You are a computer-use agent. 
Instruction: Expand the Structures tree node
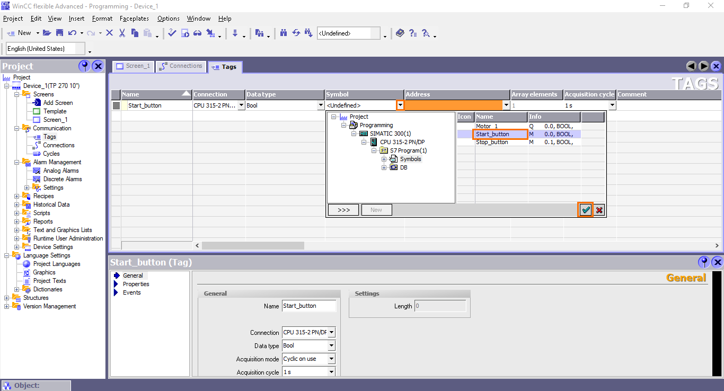pos(7,298)
